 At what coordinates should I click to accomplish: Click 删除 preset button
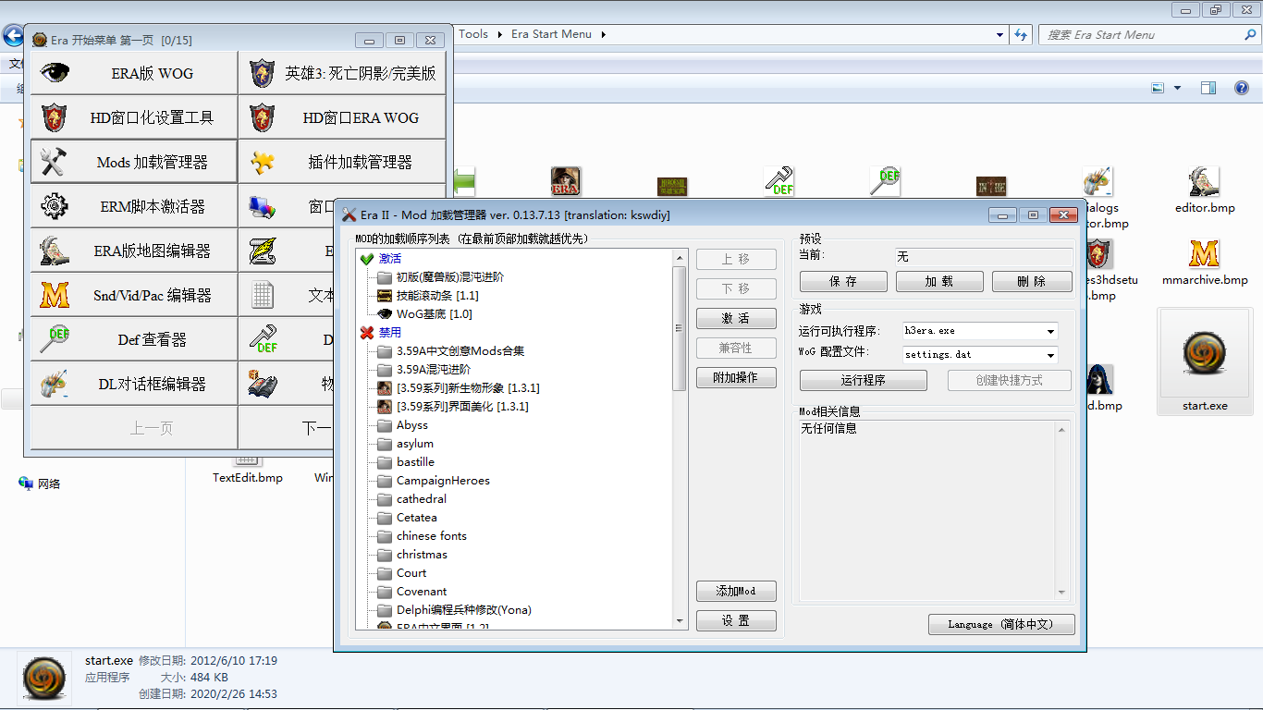(1032, 281)
